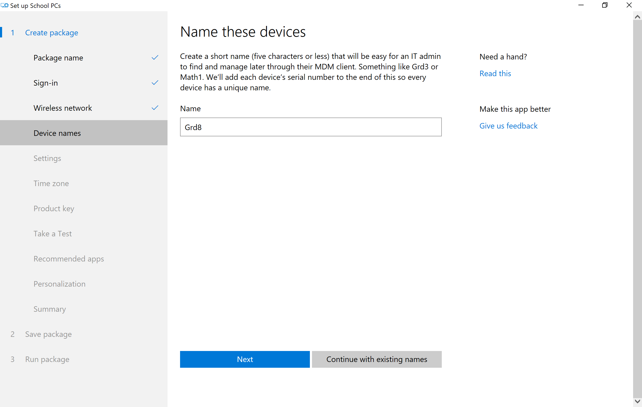Open the Package name step

[x=58, y=58]
